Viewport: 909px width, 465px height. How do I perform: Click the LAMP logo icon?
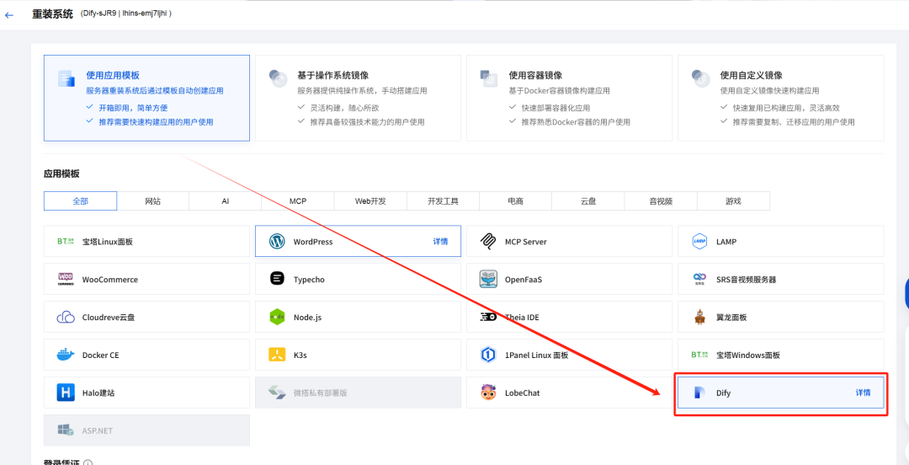pos(699,242)
